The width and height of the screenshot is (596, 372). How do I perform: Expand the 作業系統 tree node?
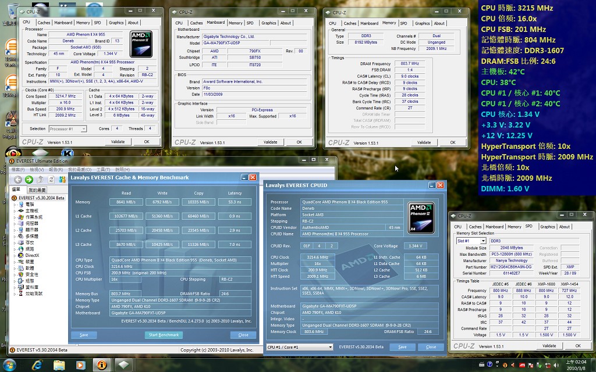(15, 217)
